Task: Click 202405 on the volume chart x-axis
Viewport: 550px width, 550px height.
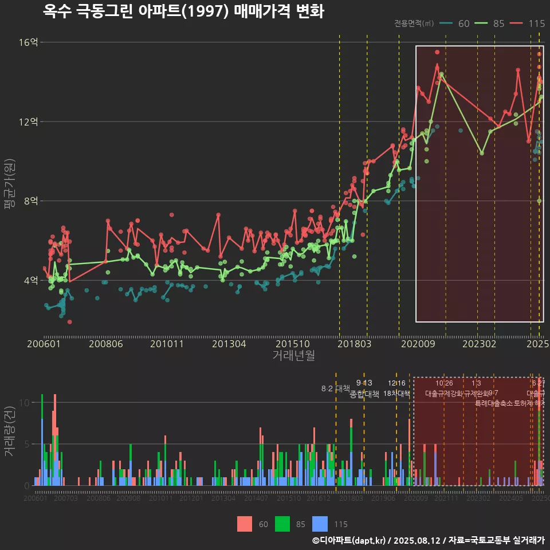Action: pyautogui.click(x=511, y=498)
